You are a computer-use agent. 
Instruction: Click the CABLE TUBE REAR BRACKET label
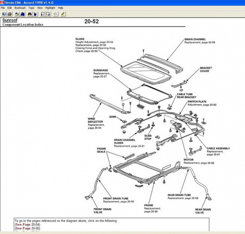click(x=187, y=96)
